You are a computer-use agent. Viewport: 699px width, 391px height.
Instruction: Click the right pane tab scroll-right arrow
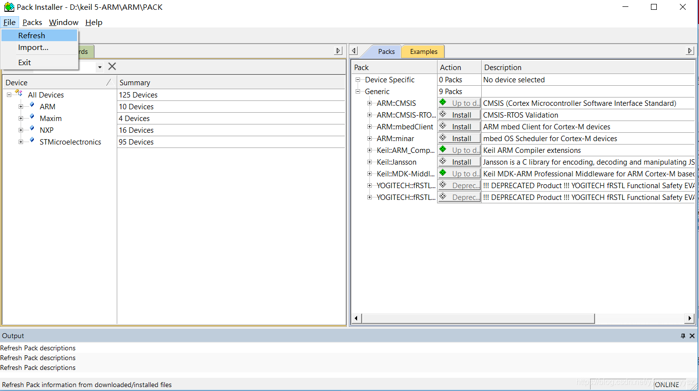pos(690,51)
